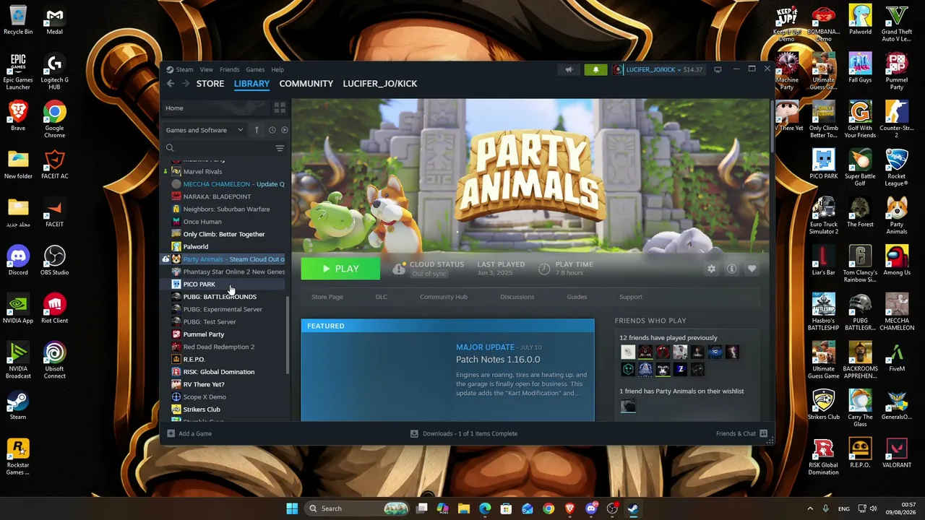Open the Party Animals Discussions link
Image resolution: width=925 pixels, height=520 pixels.
tap(517, 297)
